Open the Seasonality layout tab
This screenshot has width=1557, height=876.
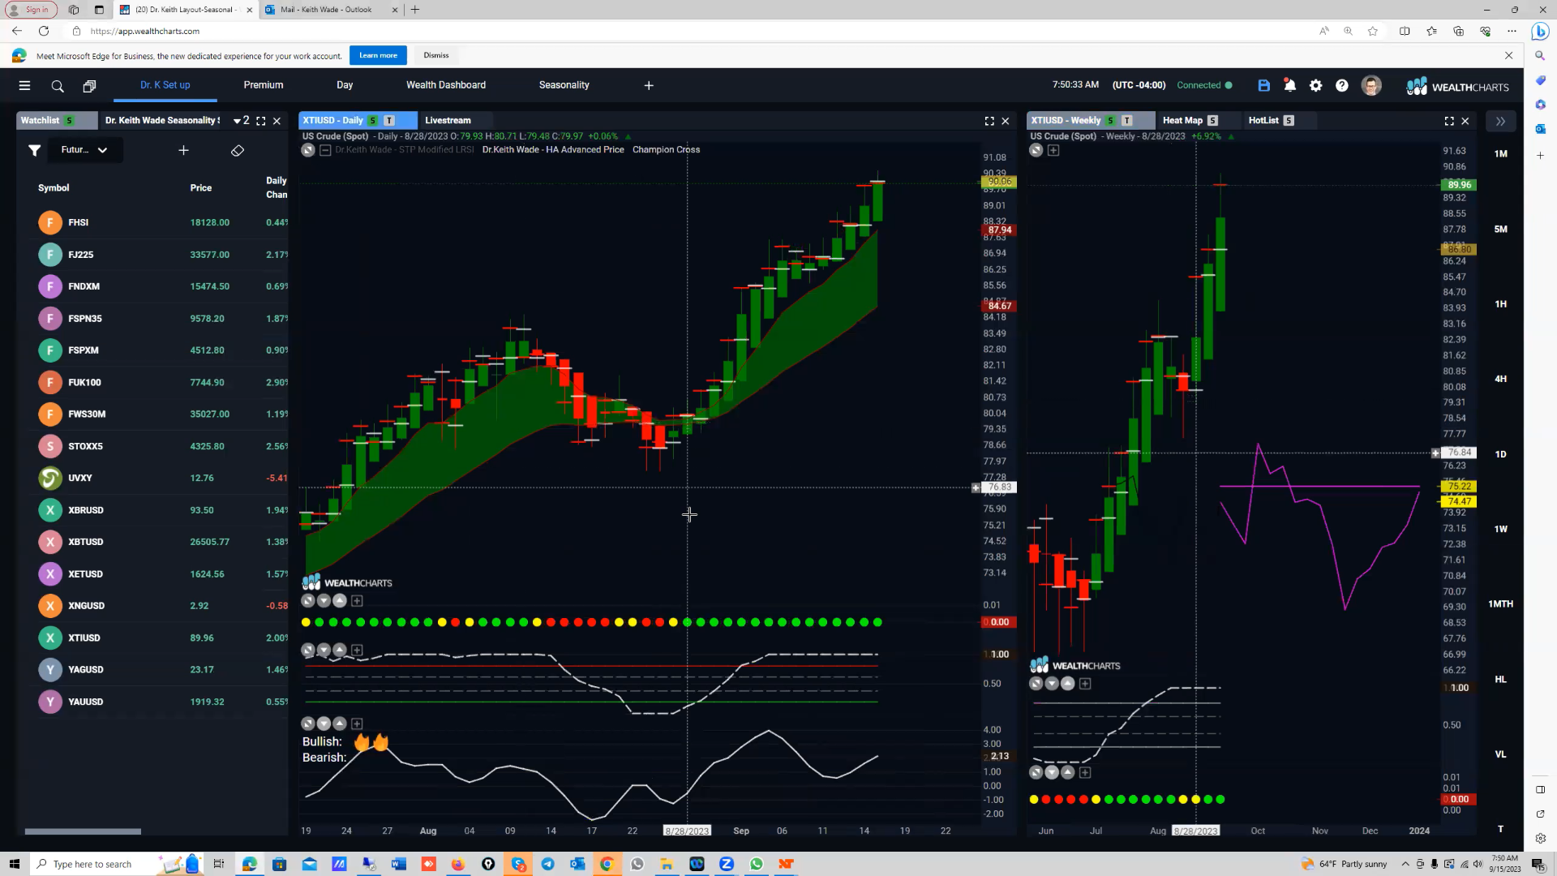pos(564,85)
